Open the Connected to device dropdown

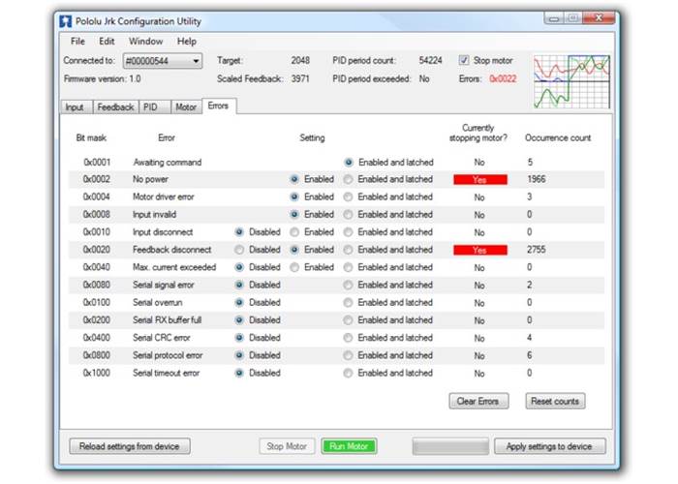tap(163, 61)
